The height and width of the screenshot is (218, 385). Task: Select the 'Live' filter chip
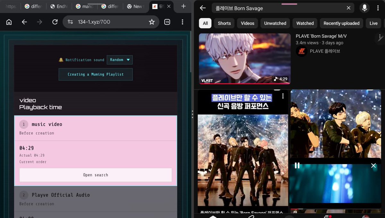374,23
